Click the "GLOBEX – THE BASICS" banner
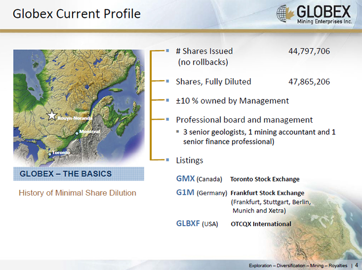 click(79, 174)
